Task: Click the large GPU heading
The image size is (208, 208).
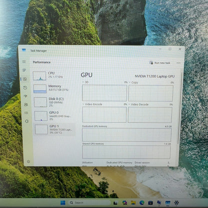Action: pyautogui.click(x=86, y=75)
